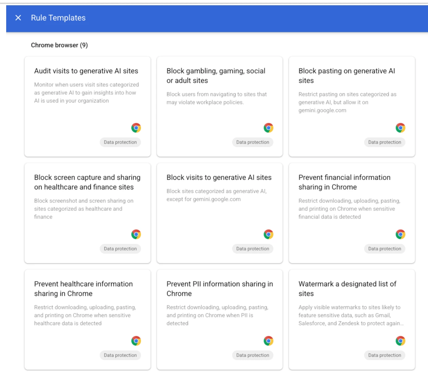Click Chrome icon on Block screen capture card
Screen dimensions: 428x377
[136, 234]
